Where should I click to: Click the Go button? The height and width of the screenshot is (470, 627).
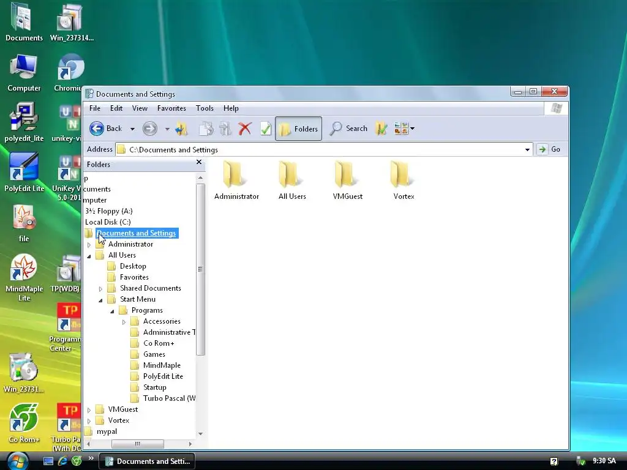550,149
